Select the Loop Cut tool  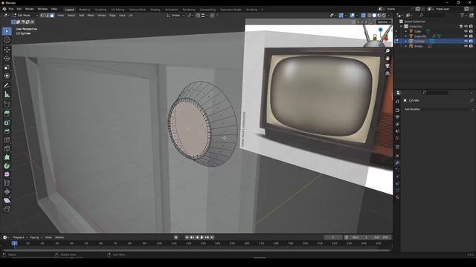[7, 140]
